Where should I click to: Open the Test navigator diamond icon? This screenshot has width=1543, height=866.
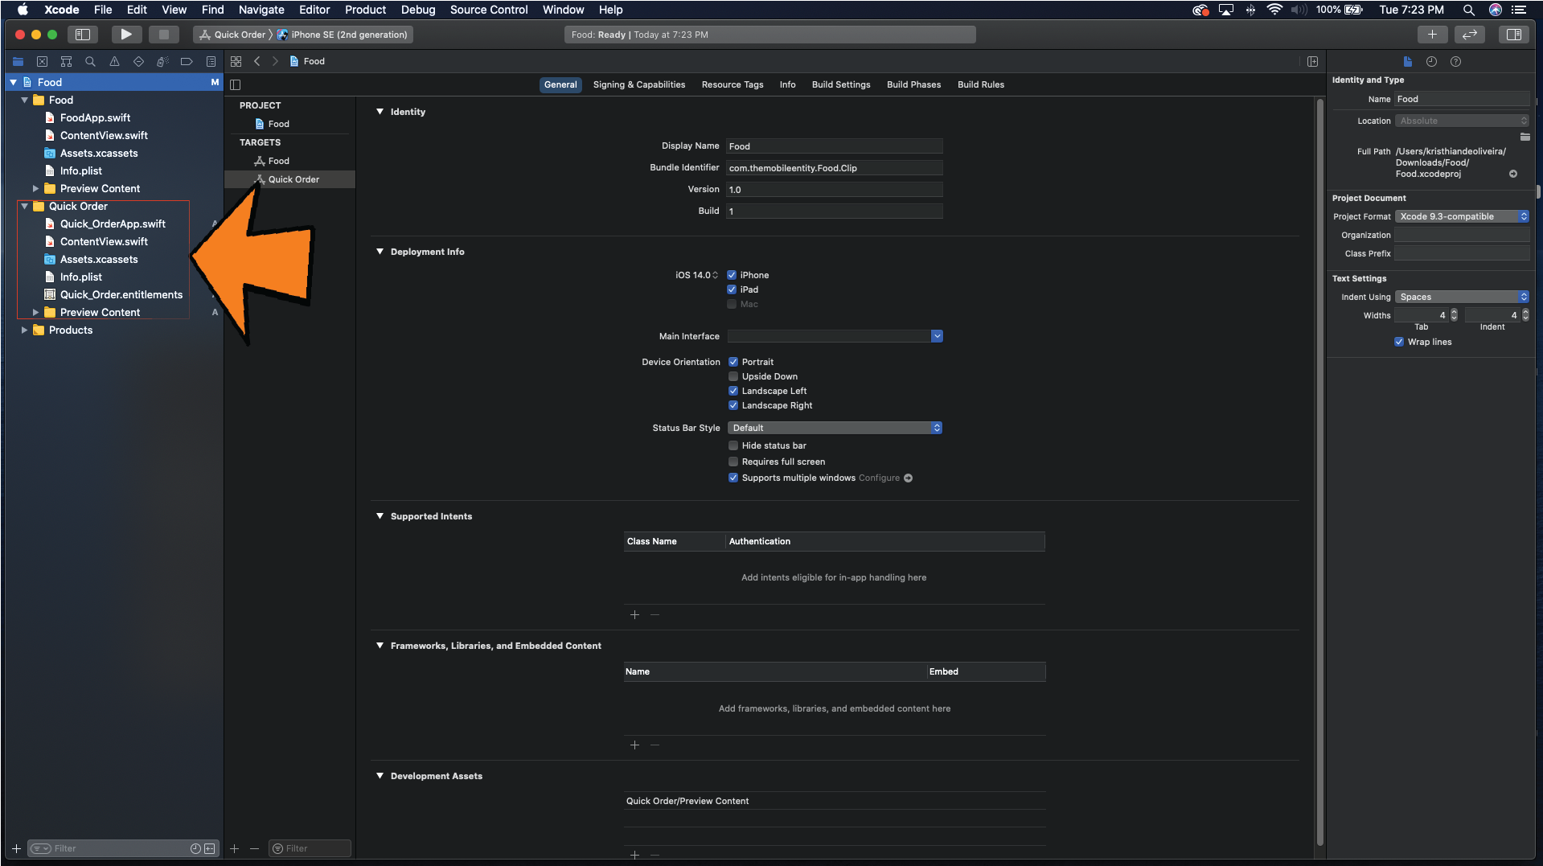[138, 61]
